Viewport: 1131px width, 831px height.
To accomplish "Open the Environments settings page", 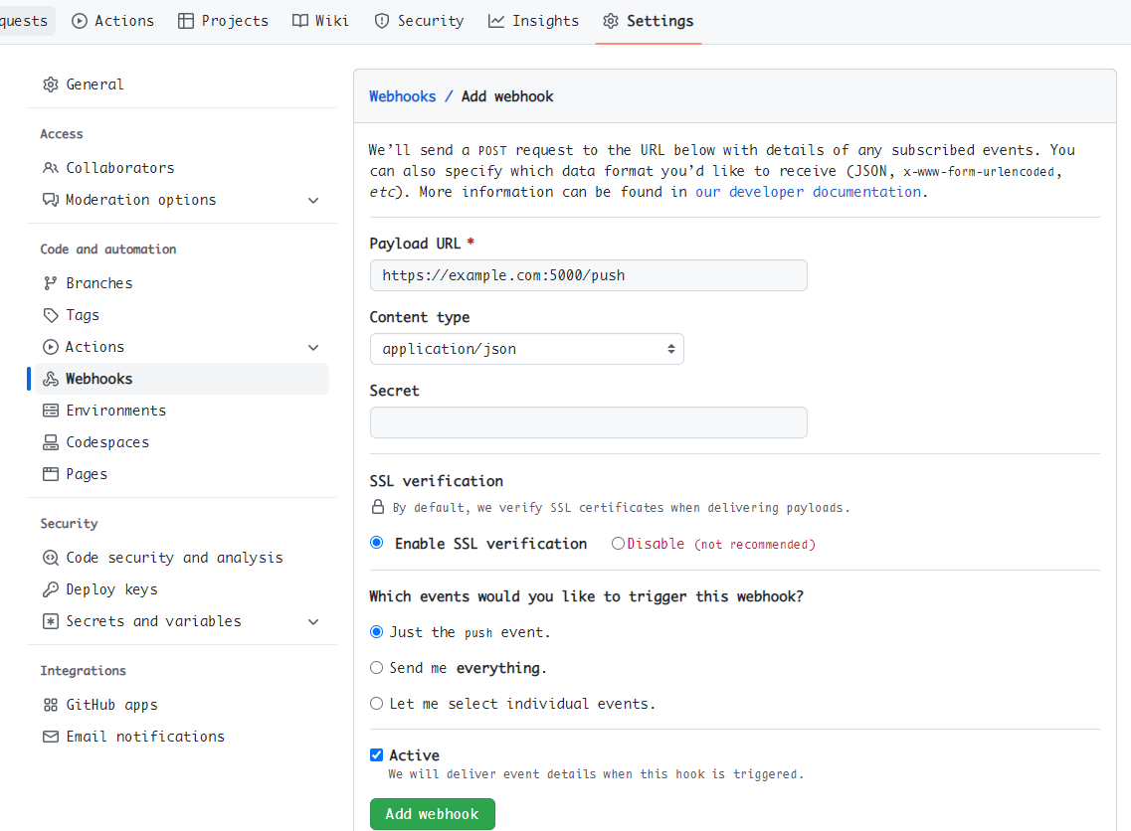I will pyautogui.click(x=115, y=410).
